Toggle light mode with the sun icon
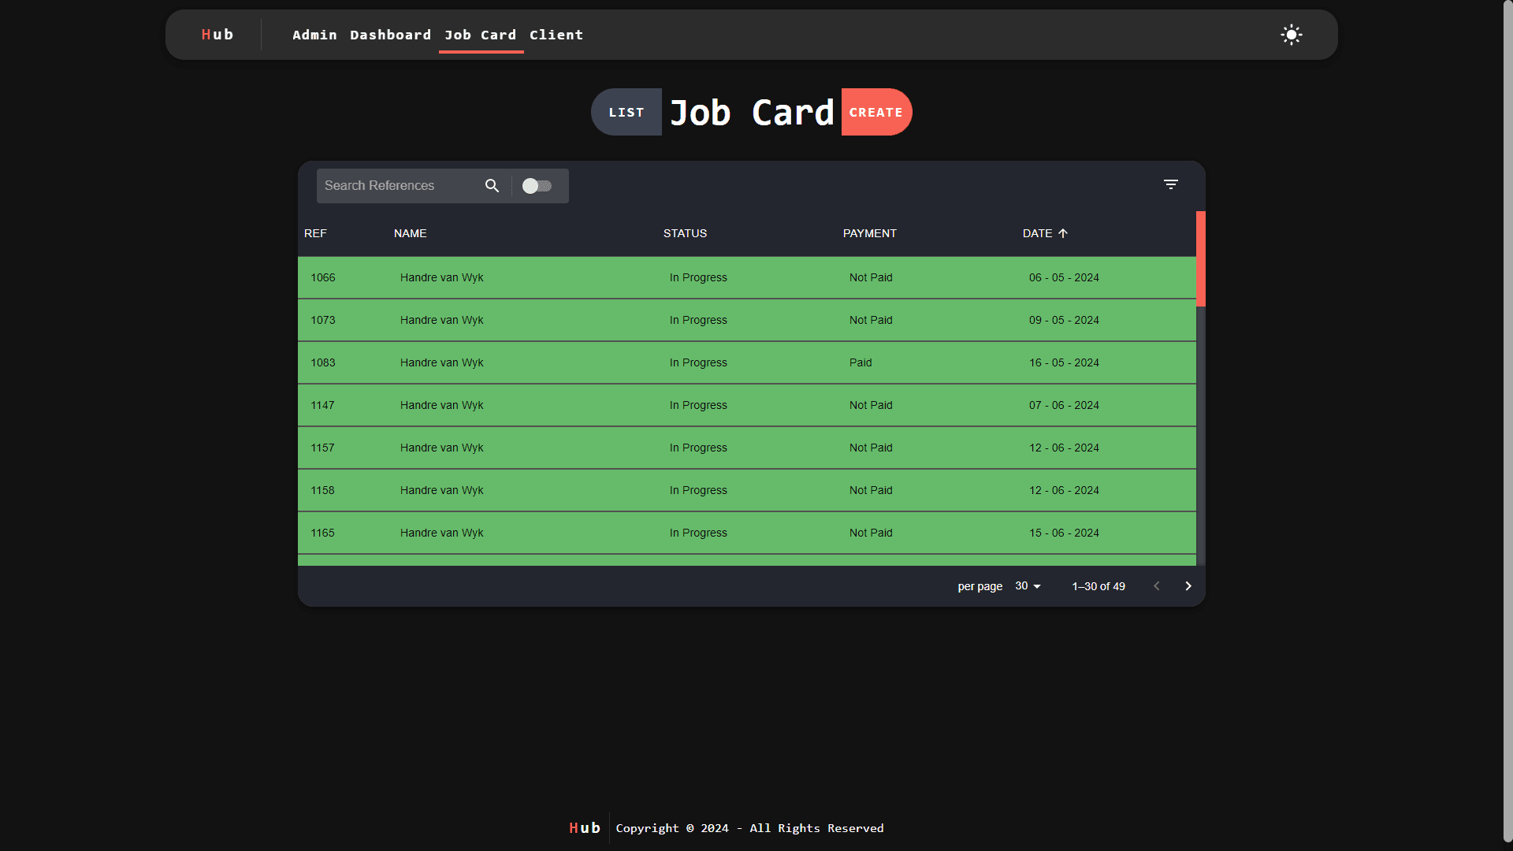This screenshot has height=851, width=1513. [1291, 35]
